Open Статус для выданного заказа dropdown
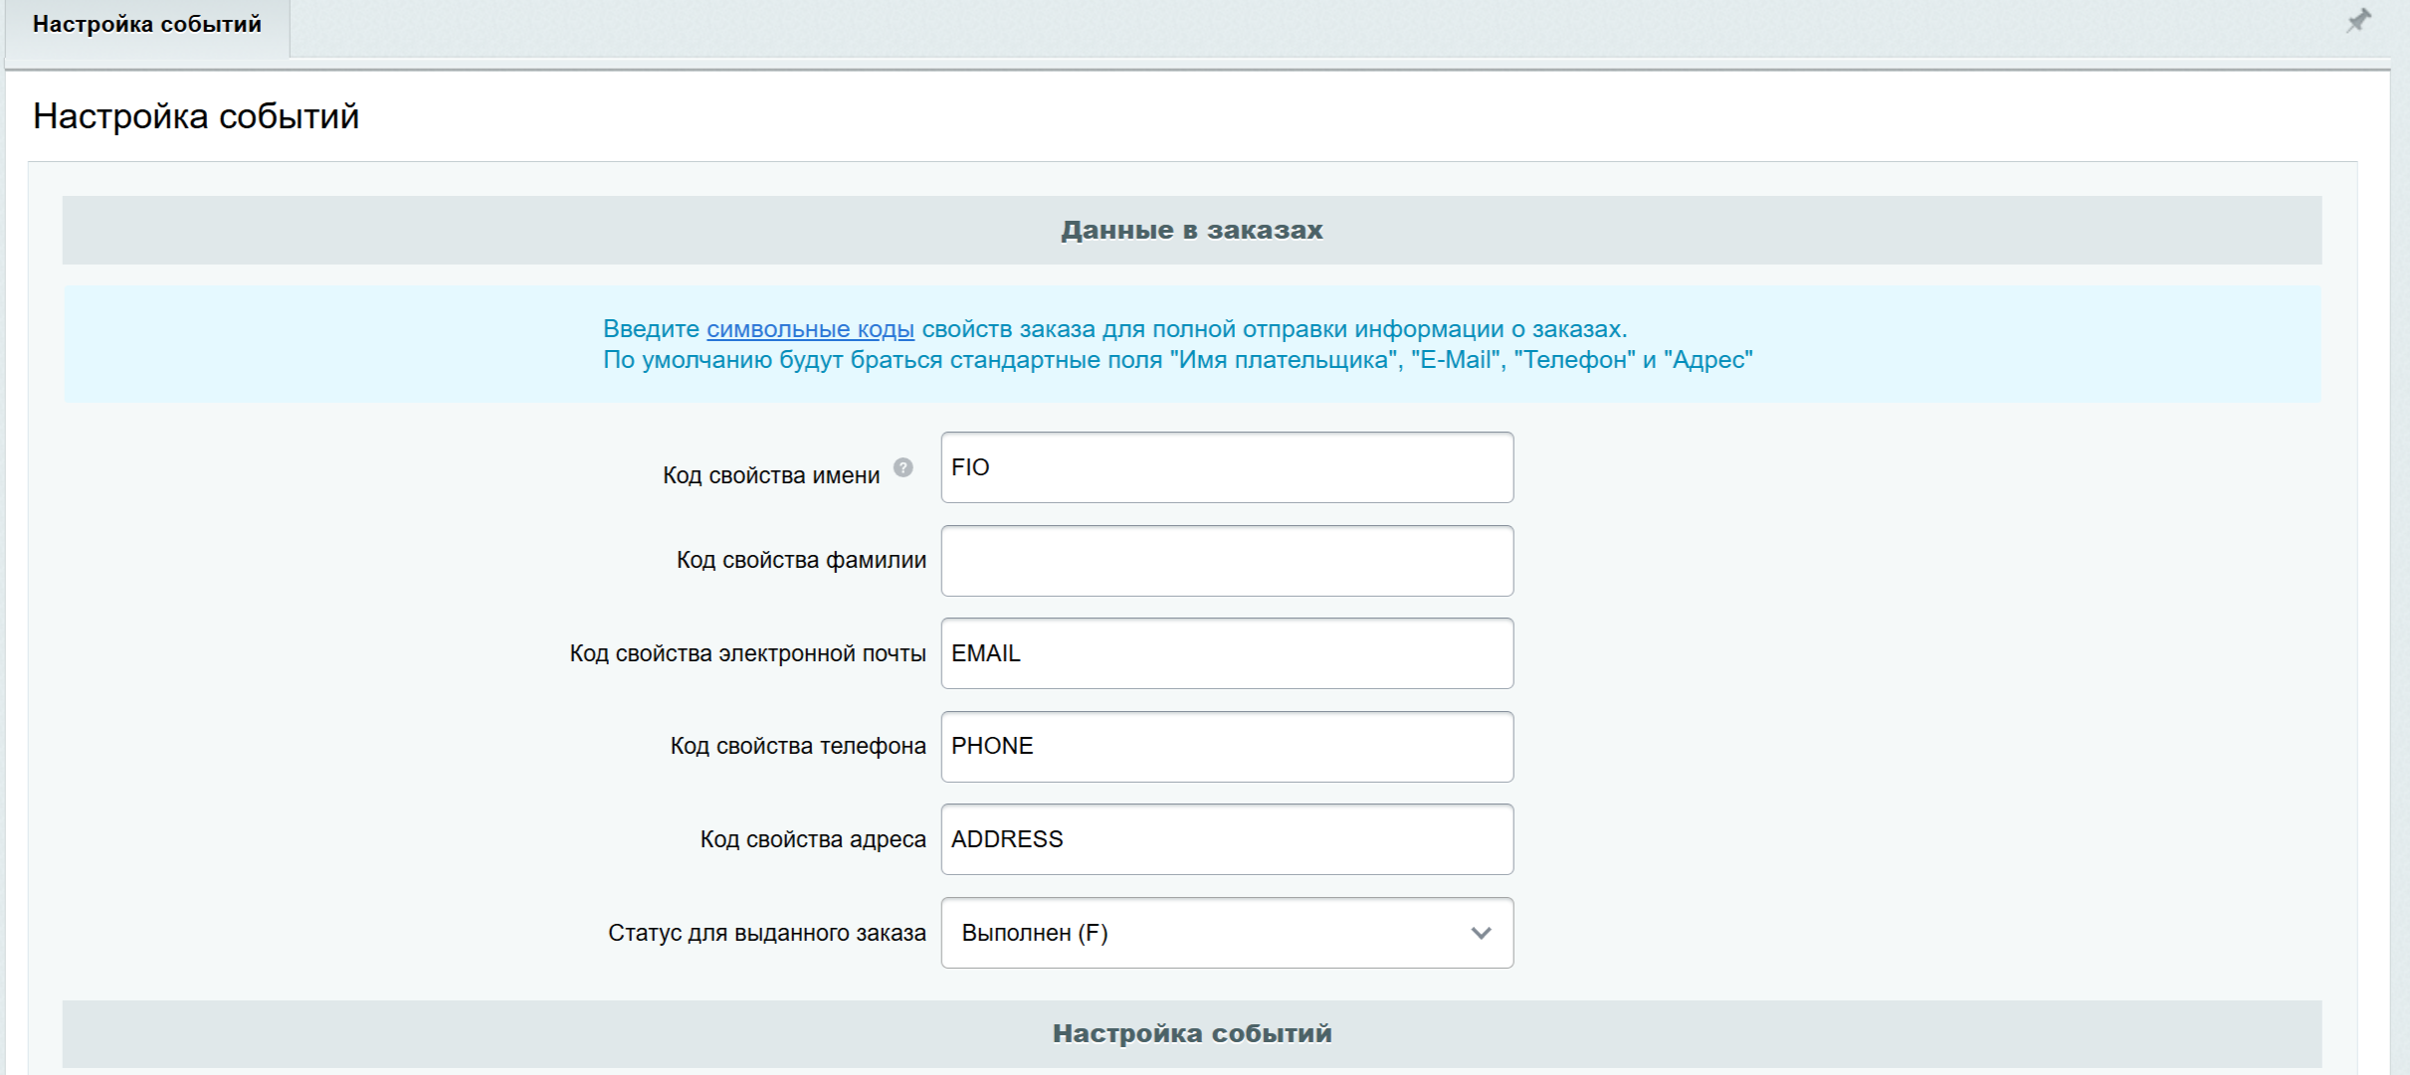 click(x=1227, y=933)
